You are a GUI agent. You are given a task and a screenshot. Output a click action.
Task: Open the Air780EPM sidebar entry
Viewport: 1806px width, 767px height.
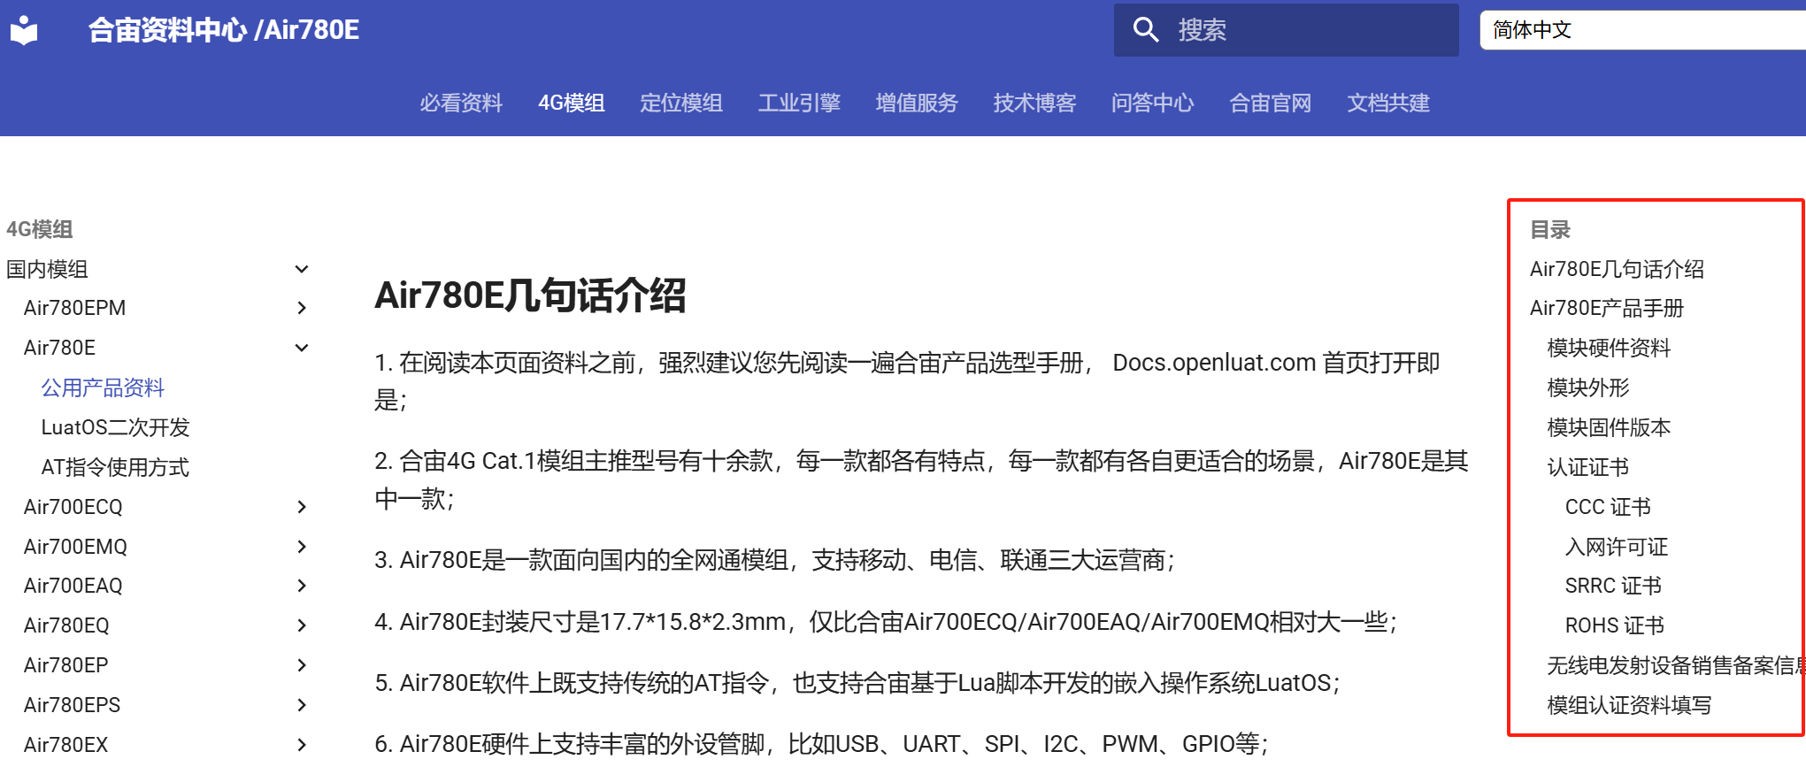pyautogui.click(x=74, y=308)
